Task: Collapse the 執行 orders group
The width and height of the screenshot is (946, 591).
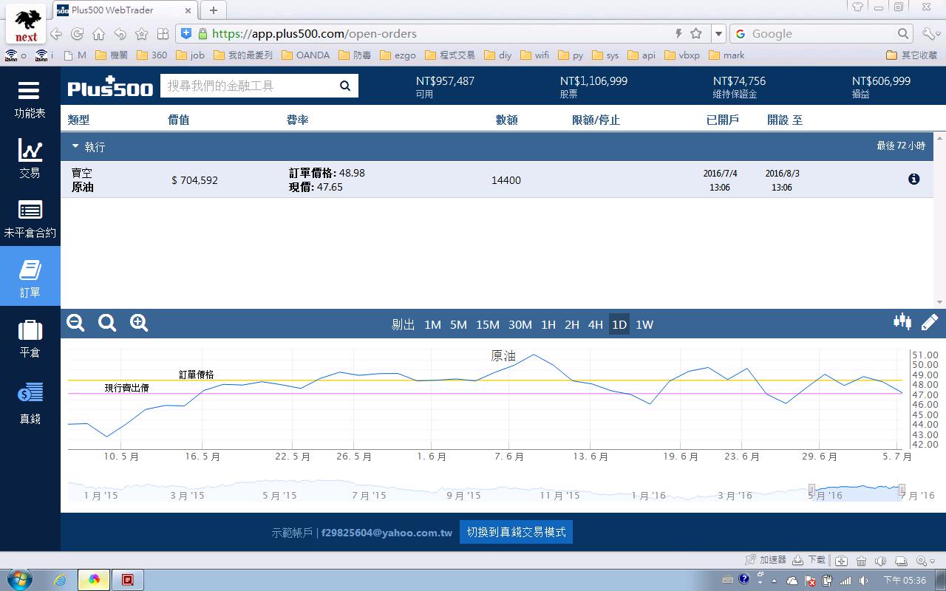Action: pos(75,146)
